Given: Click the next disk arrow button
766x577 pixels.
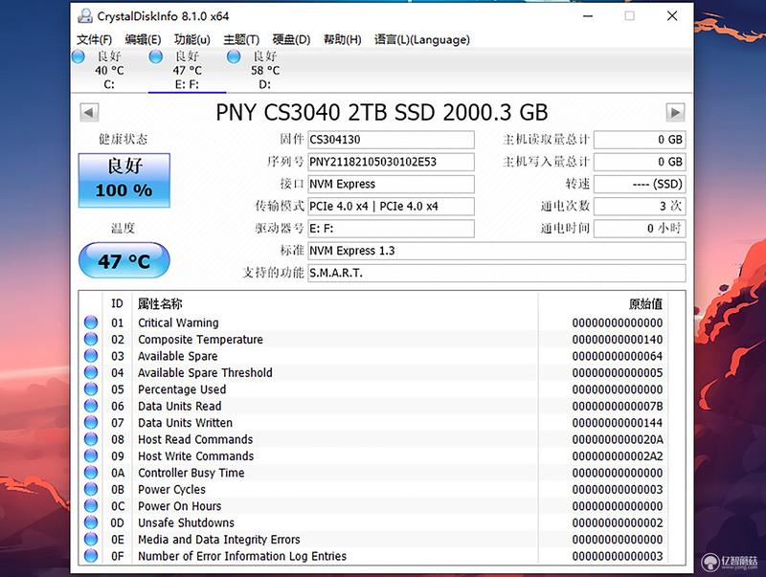Looking at the screenshot, I should pos(675,112).
